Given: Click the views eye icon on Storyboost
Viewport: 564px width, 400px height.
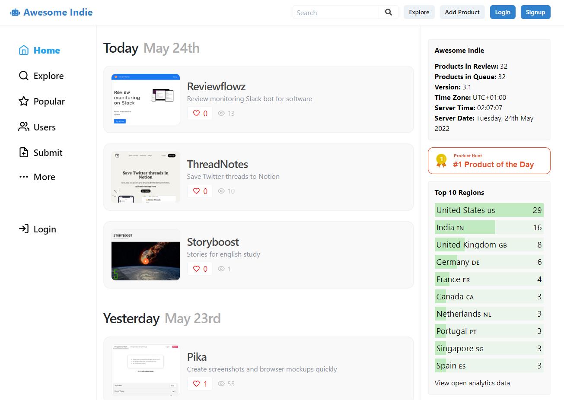Looking at the screenshot, I should [x=221, y=269].
